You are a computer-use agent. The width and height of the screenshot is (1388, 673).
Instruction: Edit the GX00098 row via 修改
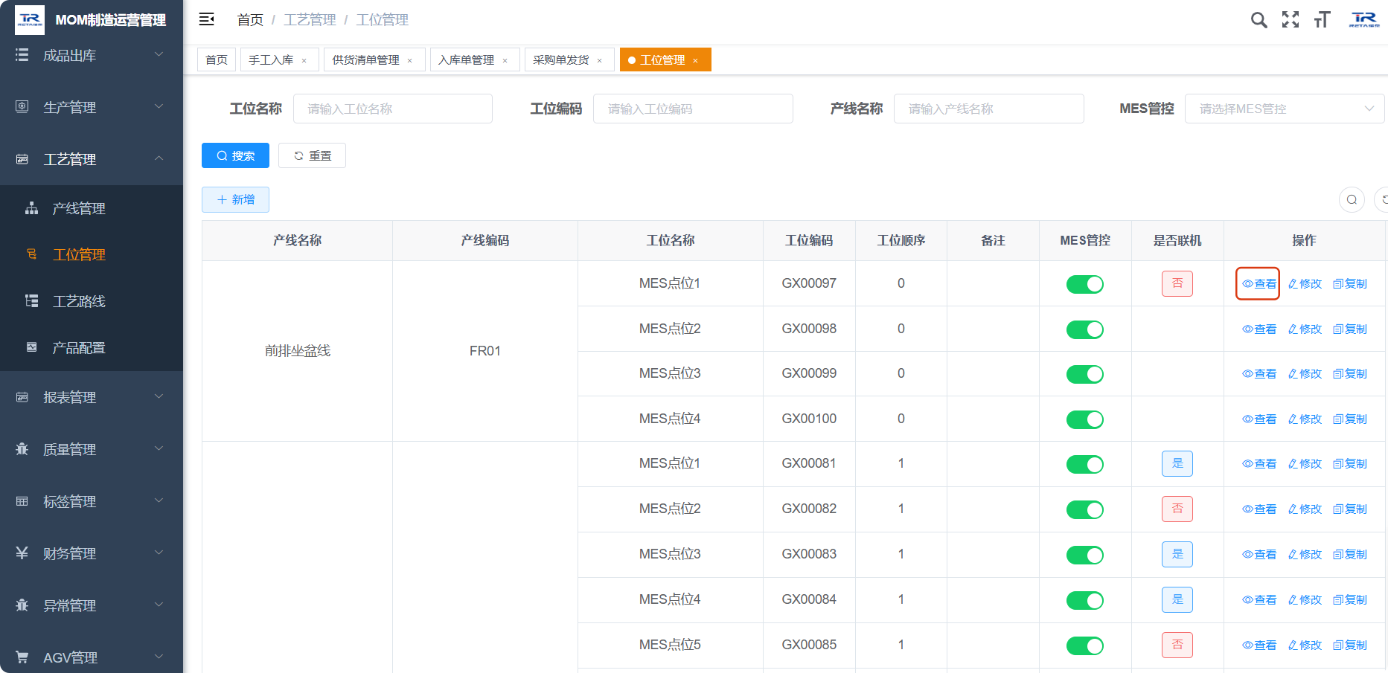click(1305, 329)
